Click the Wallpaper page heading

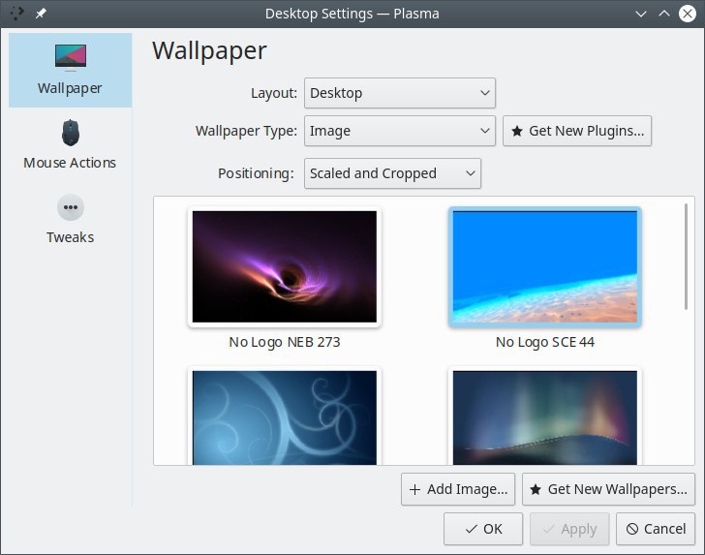click(209, 51)
